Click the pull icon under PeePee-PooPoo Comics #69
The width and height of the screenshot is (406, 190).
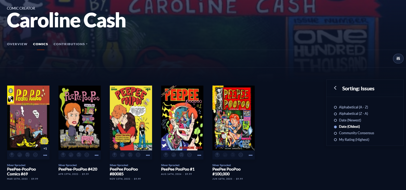pyautogui.click(x=12, y=155)
